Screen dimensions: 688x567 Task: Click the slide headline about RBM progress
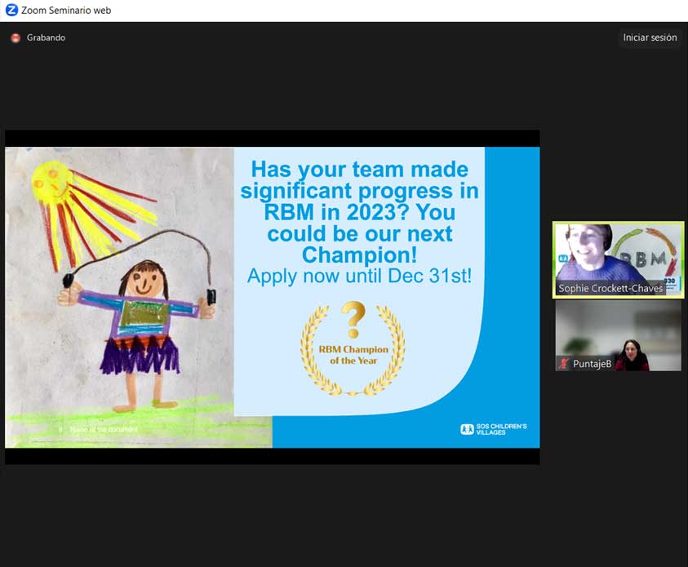click(x=359, y=212)
